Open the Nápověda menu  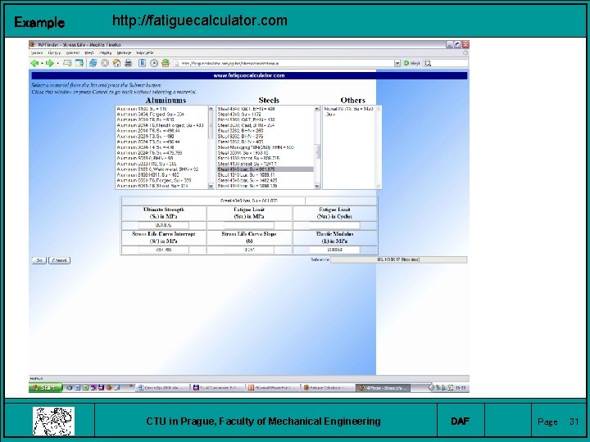(144, 53)
